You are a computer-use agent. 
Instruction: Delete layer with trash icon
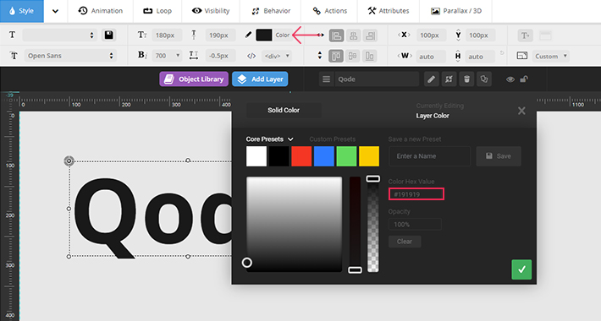click(466, 79)
